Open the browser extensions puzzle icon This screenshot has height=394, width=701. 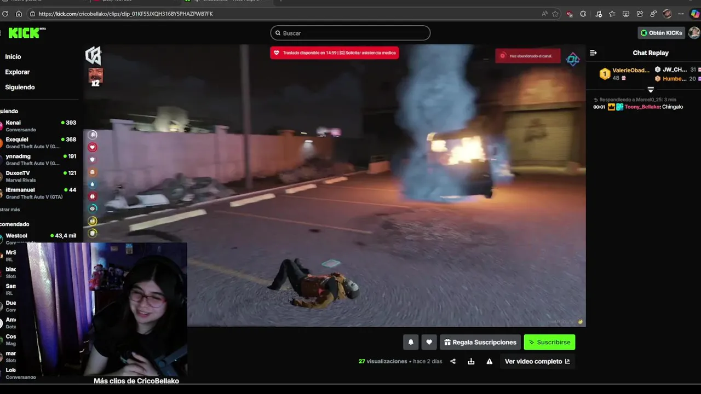583,14
